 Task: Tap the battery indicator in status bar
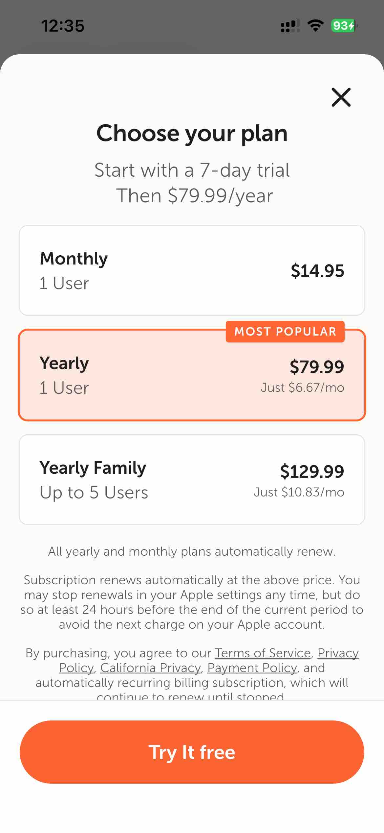click(x=343, y=26)
